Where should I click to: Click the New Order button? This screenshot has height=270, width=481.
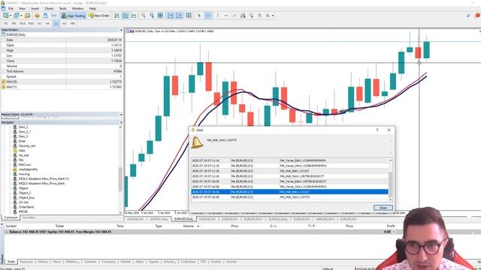(99, 15)
